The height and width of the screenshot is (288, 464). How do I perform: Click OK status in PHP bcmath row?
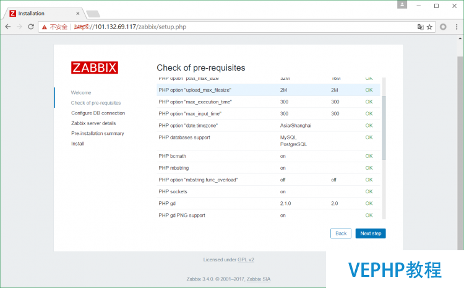[x=369, y=156]
